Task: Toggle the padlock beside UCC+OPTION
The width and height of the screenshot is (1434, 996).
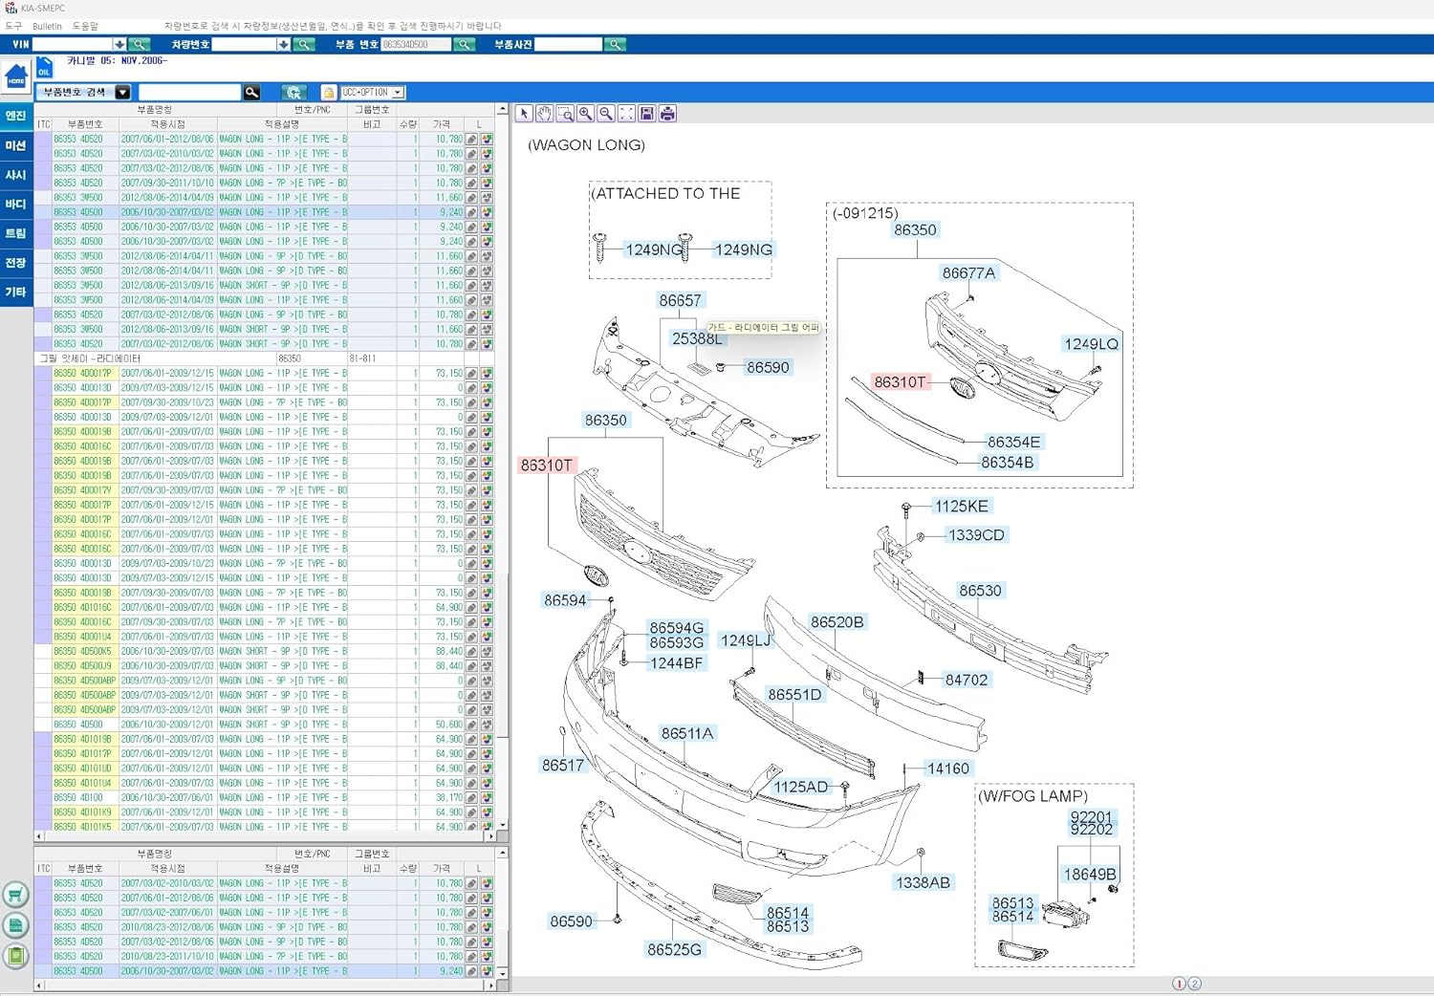Action: click(328, 93)
